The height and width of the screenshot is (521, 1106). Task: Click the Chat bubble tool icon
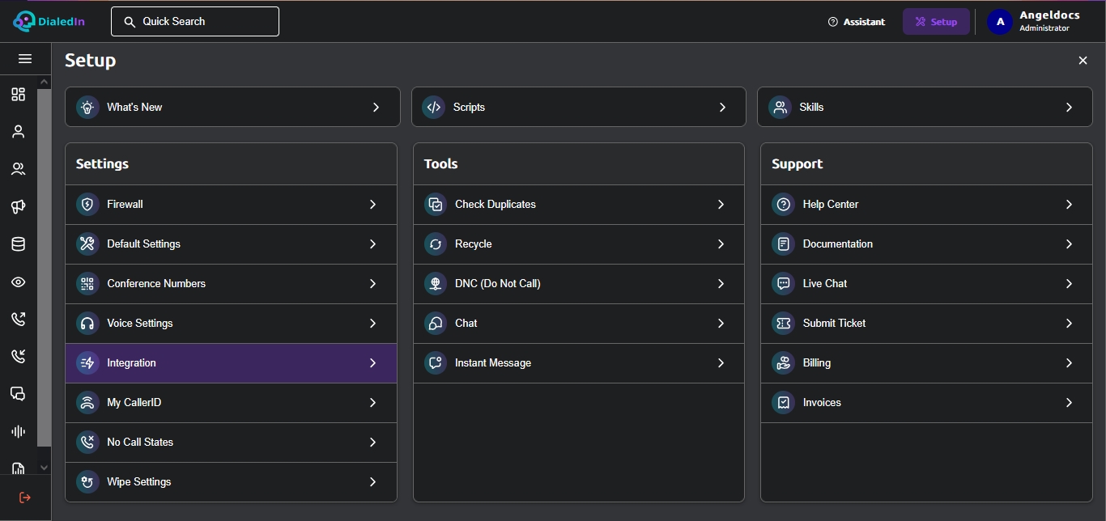pyautogui.click(x=436, y=324)
